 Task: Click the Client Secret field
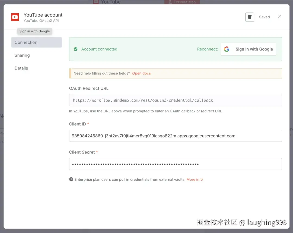click(x=176, y=164)
